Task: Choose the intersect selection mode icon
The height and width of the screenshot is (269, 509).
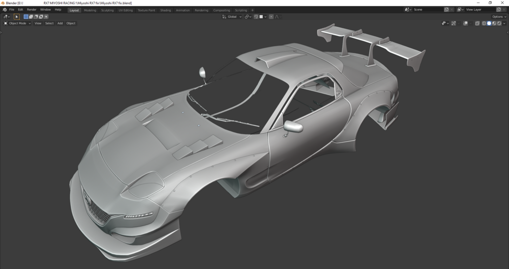Action: point(46,17)
